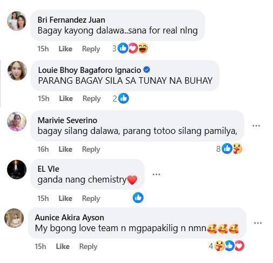This screenshot has width=273, height=263.
Task: Open Bri Fernandez Juan's profile via name link
Action: (x=71, y=20)
